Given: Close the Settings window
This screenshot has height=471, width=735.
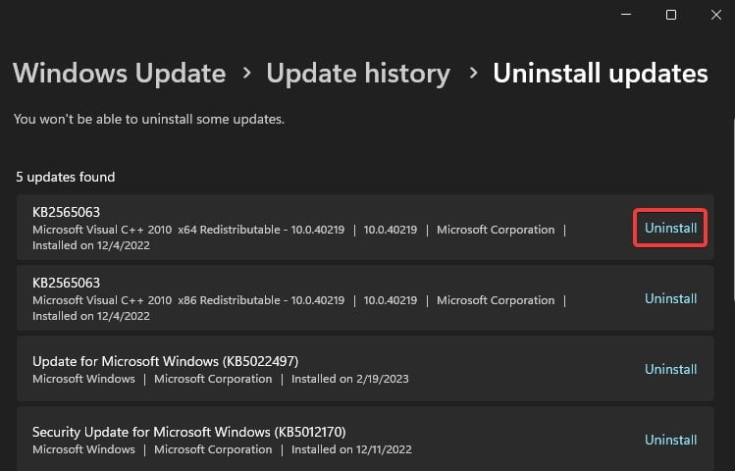Looking at the screenshot, I should click(x=716, y=15).
